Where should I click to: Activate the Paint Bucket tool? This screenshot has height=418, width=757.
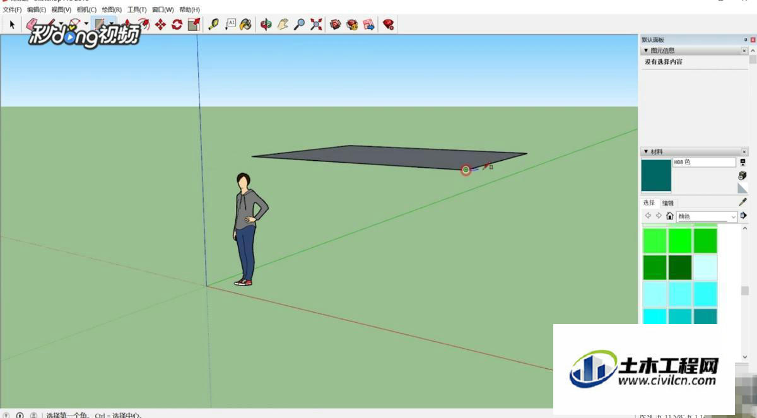click(246, 25)
